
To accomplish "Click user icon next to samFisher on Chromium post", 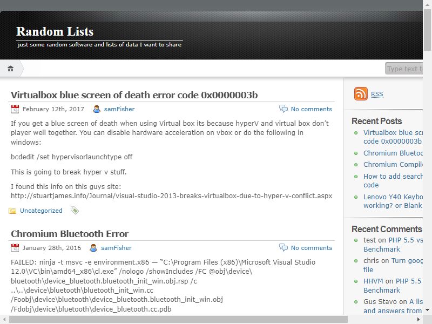I will (x=93, y=248).
